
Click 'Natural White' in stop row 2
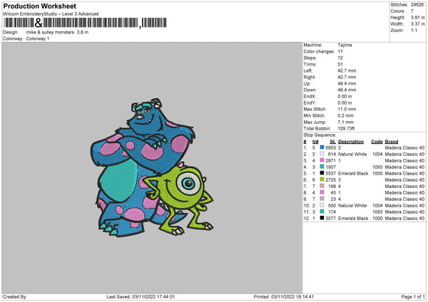click(352, 154)
